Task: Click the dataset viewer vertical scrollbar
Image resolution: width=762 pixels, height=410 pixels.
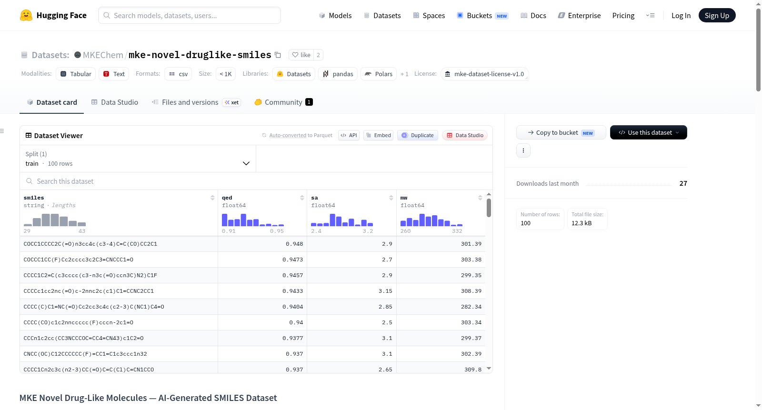Action: [489, 208]
